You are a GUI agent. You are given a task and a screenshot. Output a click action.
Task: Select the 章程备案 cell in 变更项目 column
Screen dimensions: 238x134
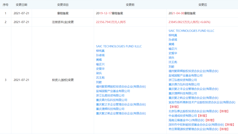[63, 13]
